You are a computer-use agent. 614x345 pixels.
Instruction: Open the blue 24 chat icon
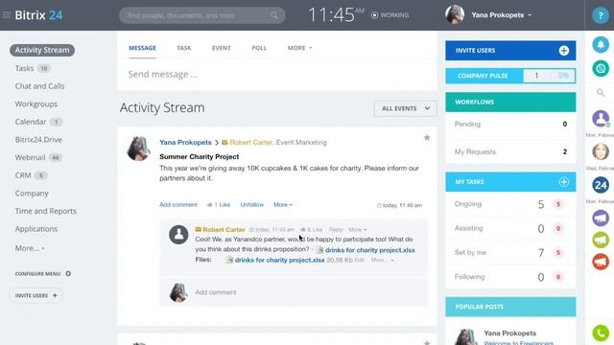(x=601, y=185)
